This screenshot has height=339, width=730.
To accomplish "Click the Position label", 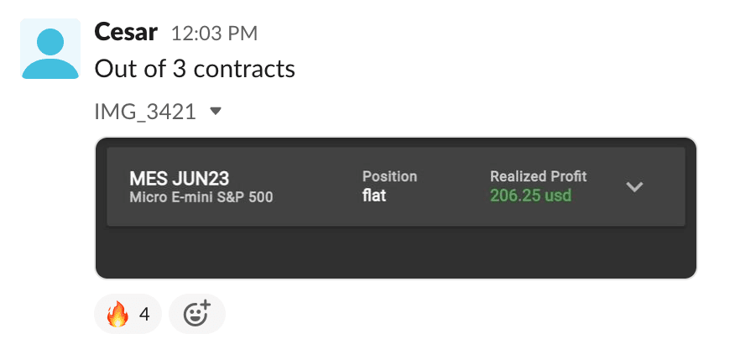I will click(x=389, y=176).
